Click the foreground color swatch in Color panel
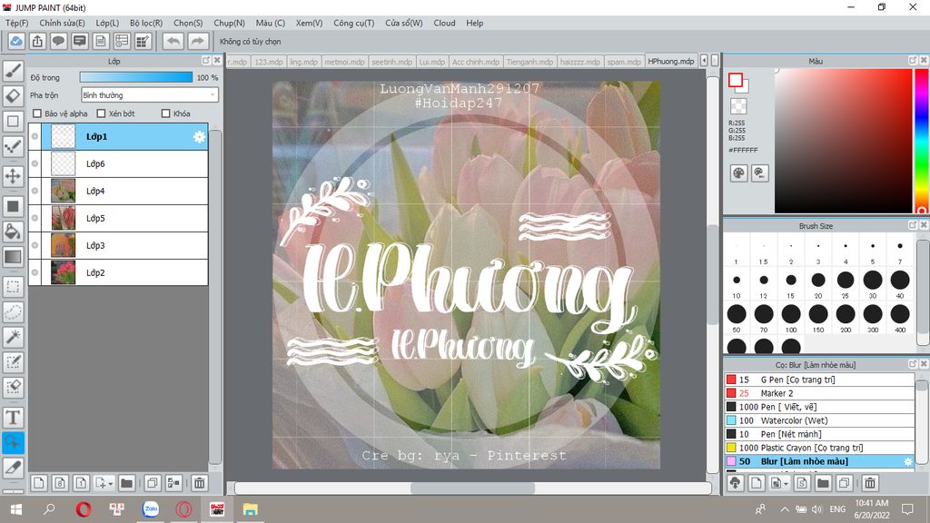 point(736,80)
